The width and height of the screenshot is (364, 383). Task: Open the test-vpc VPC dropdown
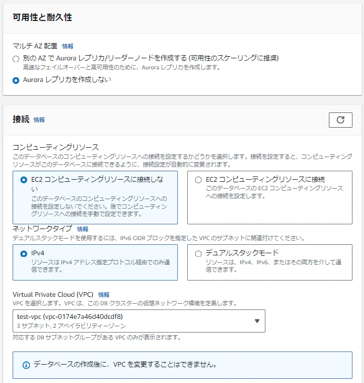[x=138, y=321]
